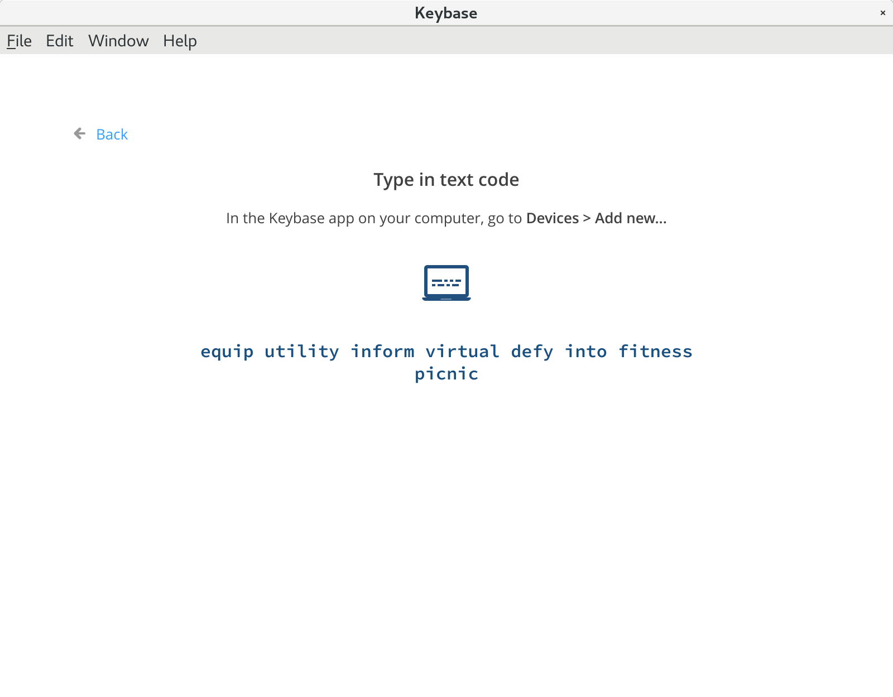893x697 pixels.
Task: Open the Help menu
Action: tap(180, 41)
